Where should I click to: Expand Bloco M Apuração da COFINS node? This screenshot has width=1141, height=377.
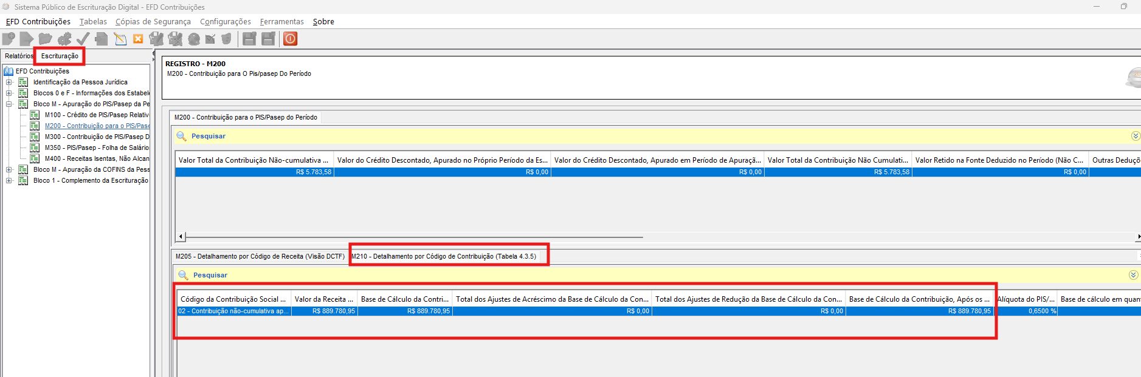pyautogui.click(x=9, y=169)
